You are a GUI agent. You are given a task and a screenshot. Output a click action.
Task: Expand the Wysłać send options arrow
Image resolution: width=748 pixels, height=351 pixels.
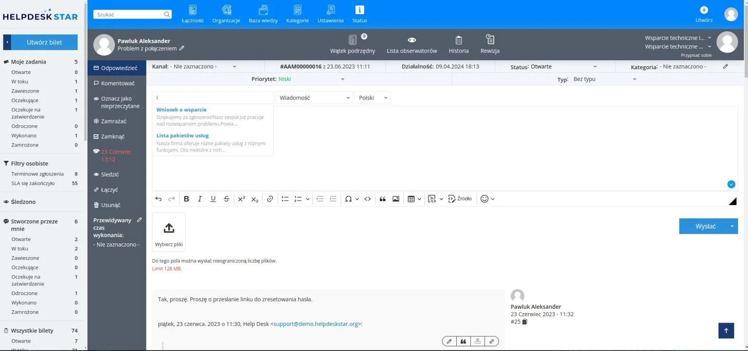(732, 226)
